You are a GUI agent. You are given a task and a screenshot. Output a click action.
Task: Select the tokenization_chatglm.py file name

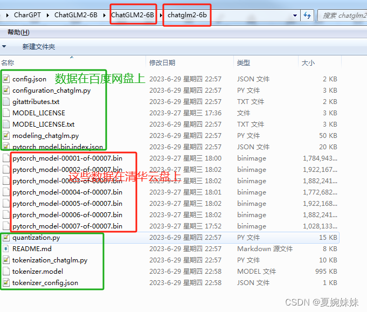pos(50,260)
